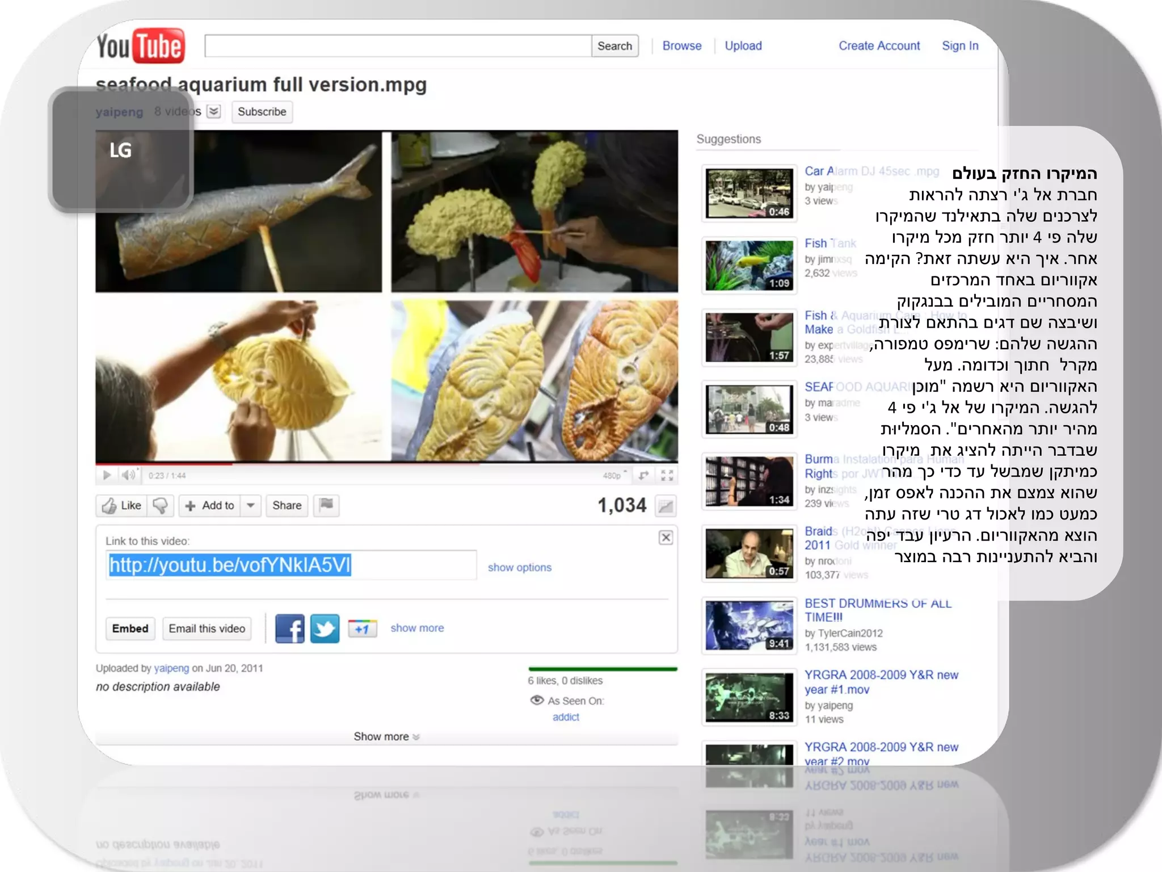1162x872 pixels.
Task: Close the share link panel
Action: click(666, 537)
